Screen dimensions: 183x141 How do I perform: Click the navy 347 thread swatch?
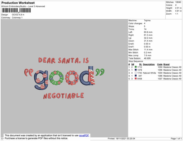(136, 76)
